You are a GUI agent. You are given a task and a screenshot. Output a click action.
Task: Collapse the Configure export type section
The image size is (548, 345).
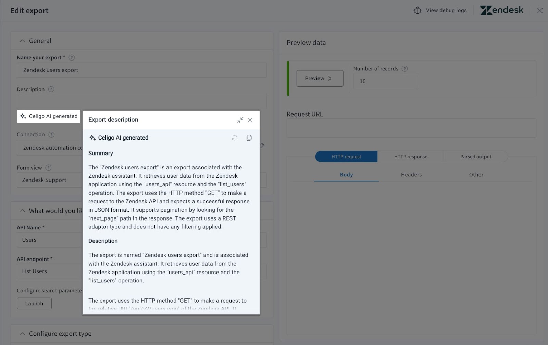22,334
